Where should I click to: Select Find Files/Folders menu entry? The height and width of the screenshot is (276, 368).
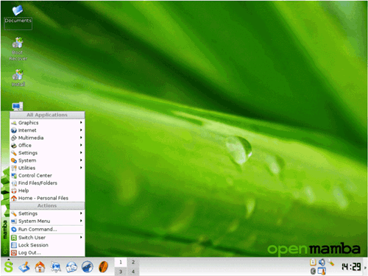pos(47,183)
